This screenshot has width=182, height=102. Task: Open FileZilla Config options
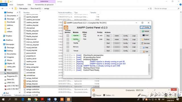tap(125, 43)
